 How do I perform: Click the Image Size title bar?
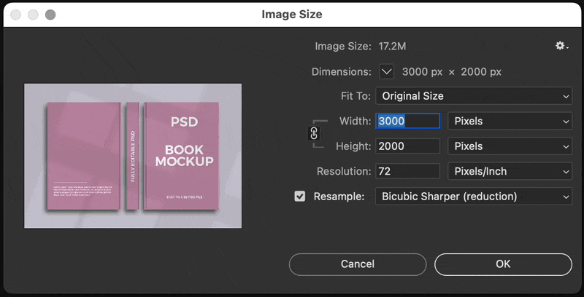pyautogui.click(x=292, y=15)
